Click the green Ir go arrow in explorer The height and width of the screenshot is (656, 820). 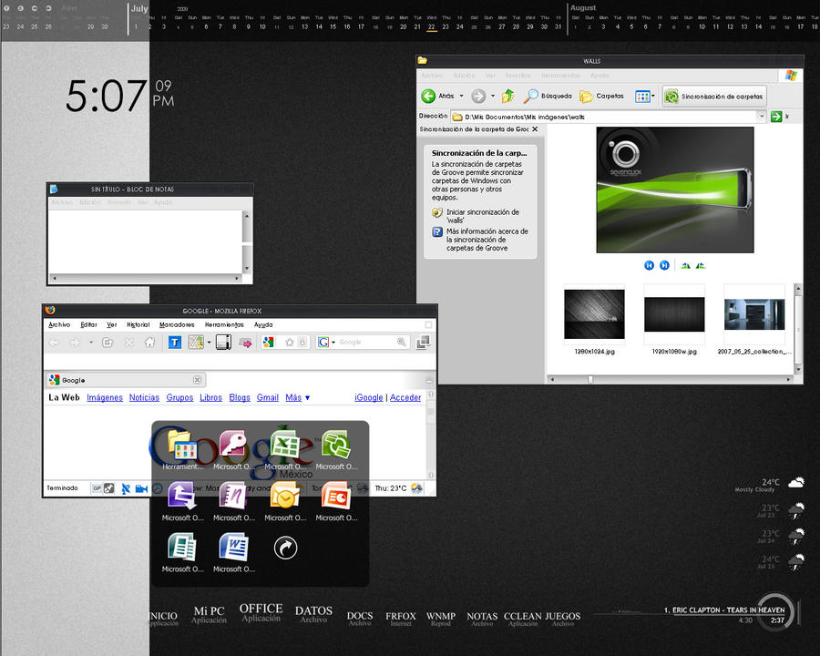(776, 116)
